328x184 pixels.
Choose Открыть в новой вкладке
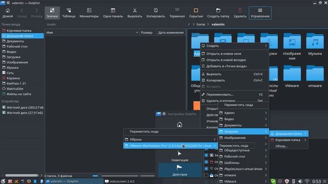[234, 60]
